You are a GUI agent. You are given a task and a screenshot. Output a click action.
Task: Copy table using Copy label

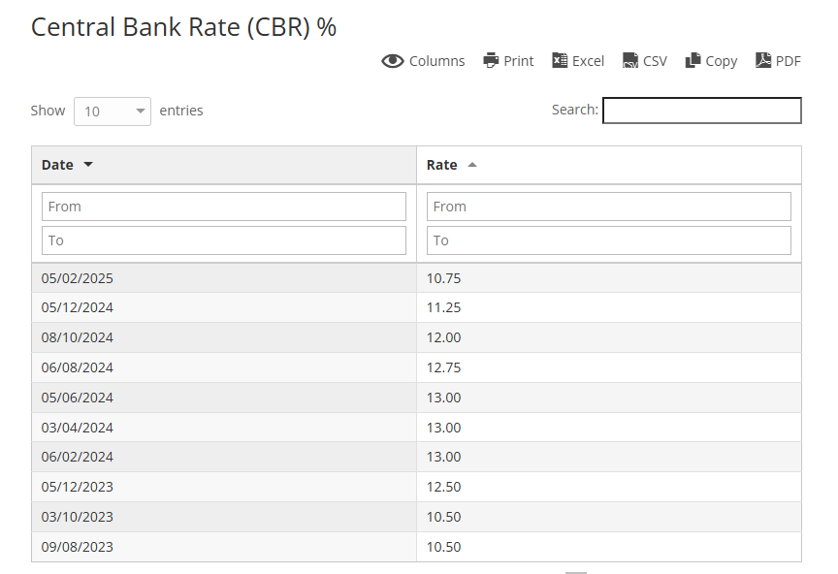click(x=721, y=62)
